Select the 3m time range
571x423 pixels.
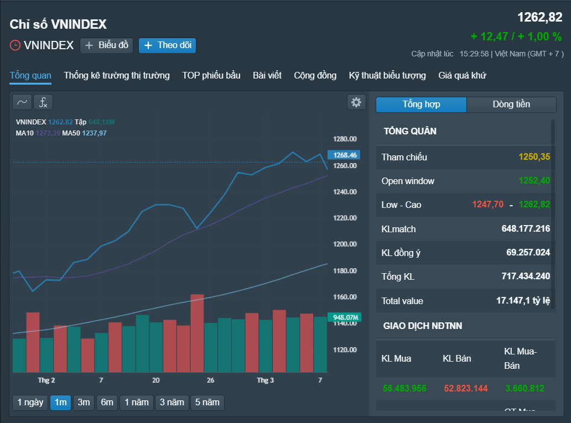point(84,403)
